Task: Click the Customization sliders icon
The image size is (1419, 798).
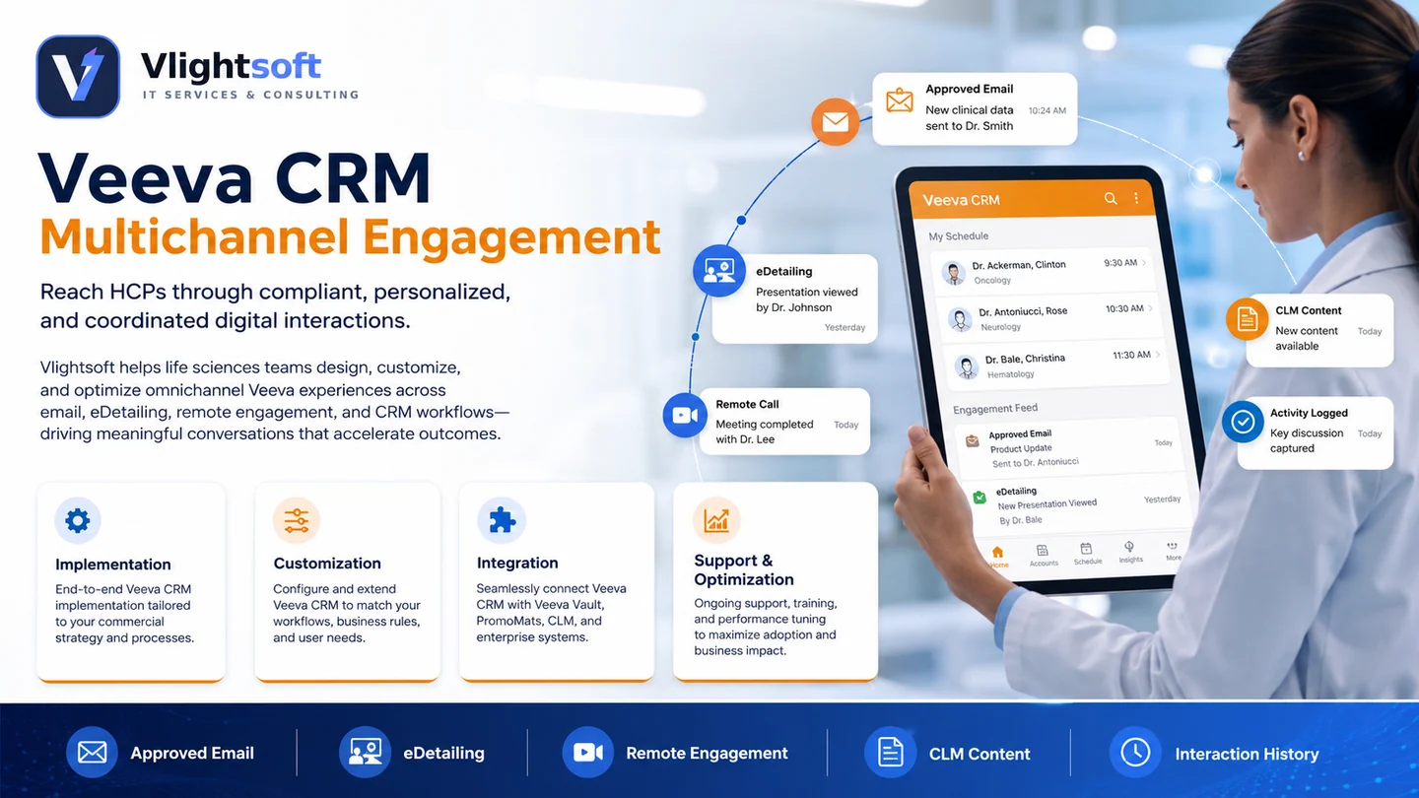Action: [x=297, y=520]
